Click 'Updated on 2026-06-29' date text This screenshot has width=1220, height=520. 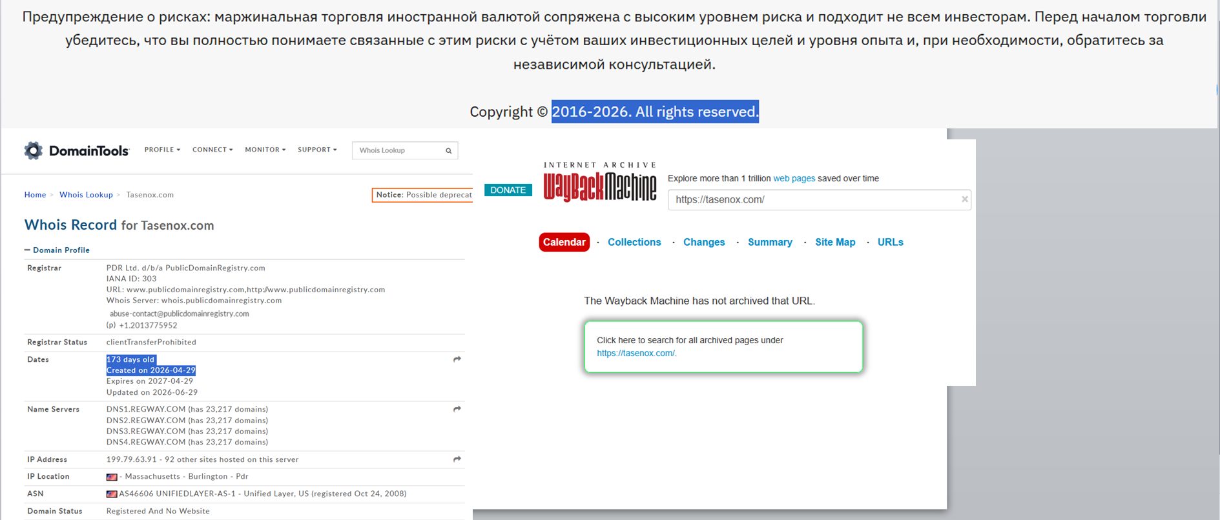click(152, 392)
